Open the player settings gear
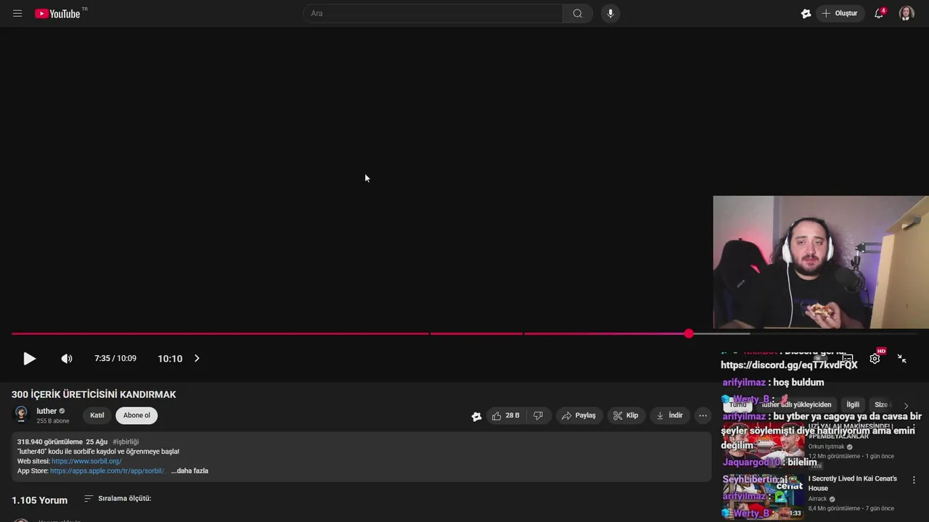Screen dimensions: 929x522 (875, 358)
